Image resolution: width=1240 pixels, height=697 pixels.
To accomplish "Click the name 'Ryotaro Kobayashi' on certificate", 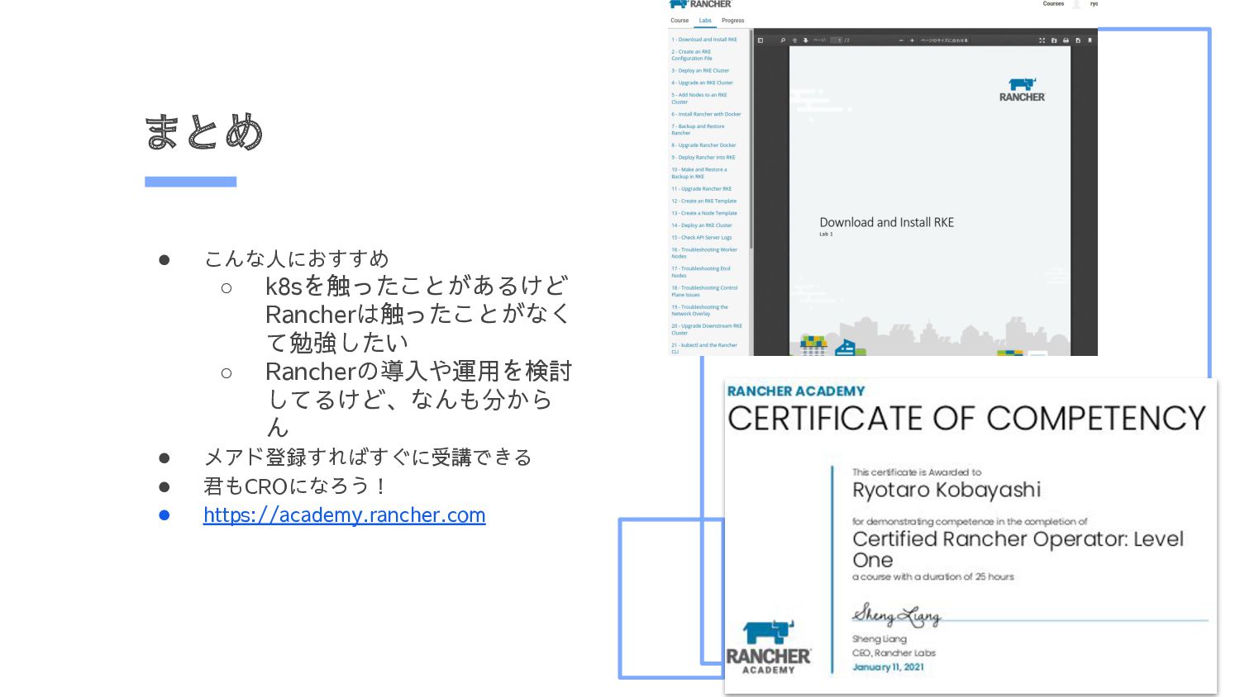I will (947, 490).
